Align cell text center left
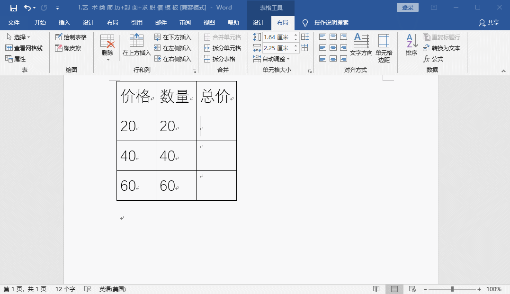Image resolution: width=510 pixels, height=294 pixels. pyautogui.click(x=322, y=48)
